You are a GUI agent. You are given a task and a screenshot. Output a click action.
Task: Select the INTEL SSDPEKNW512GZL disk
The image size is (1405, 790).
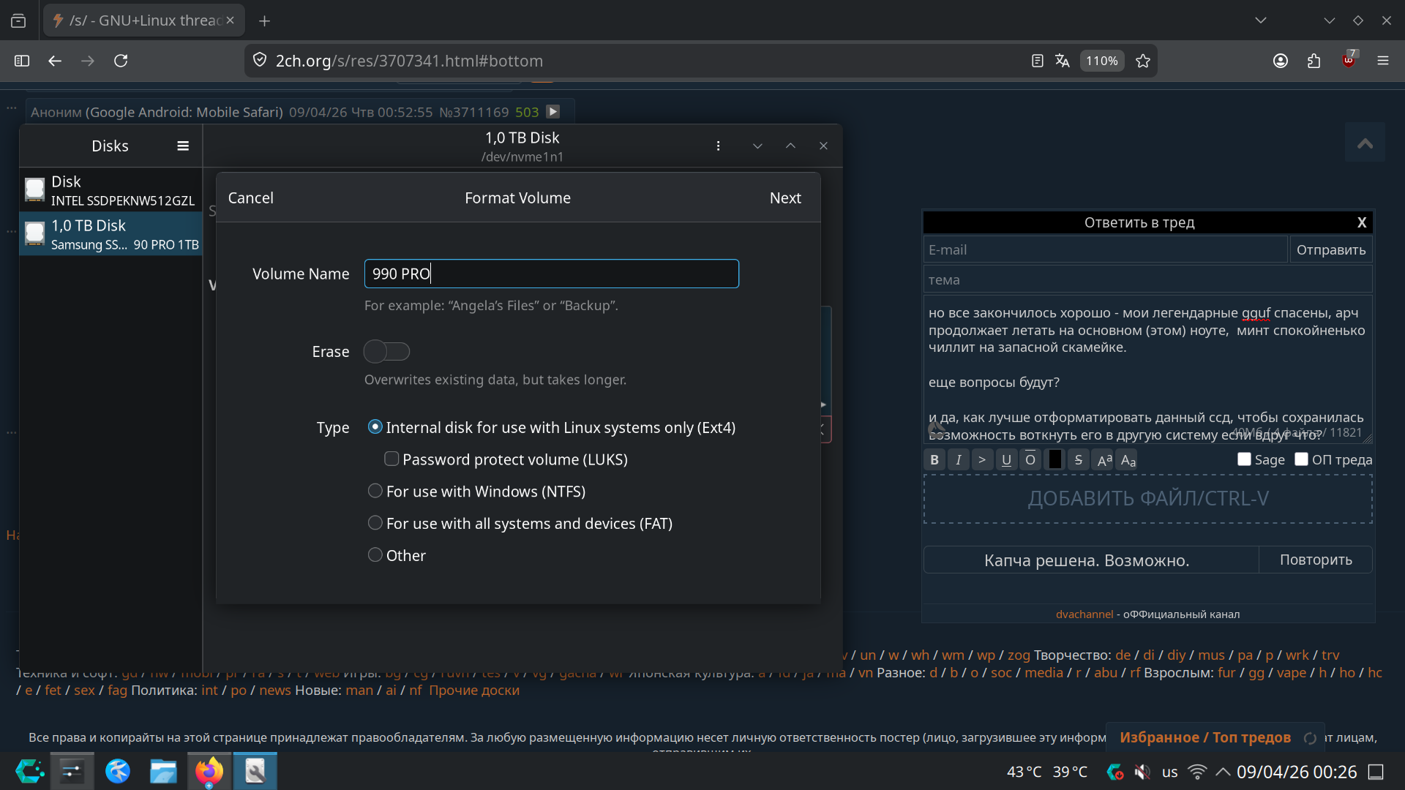coord(110,190)
